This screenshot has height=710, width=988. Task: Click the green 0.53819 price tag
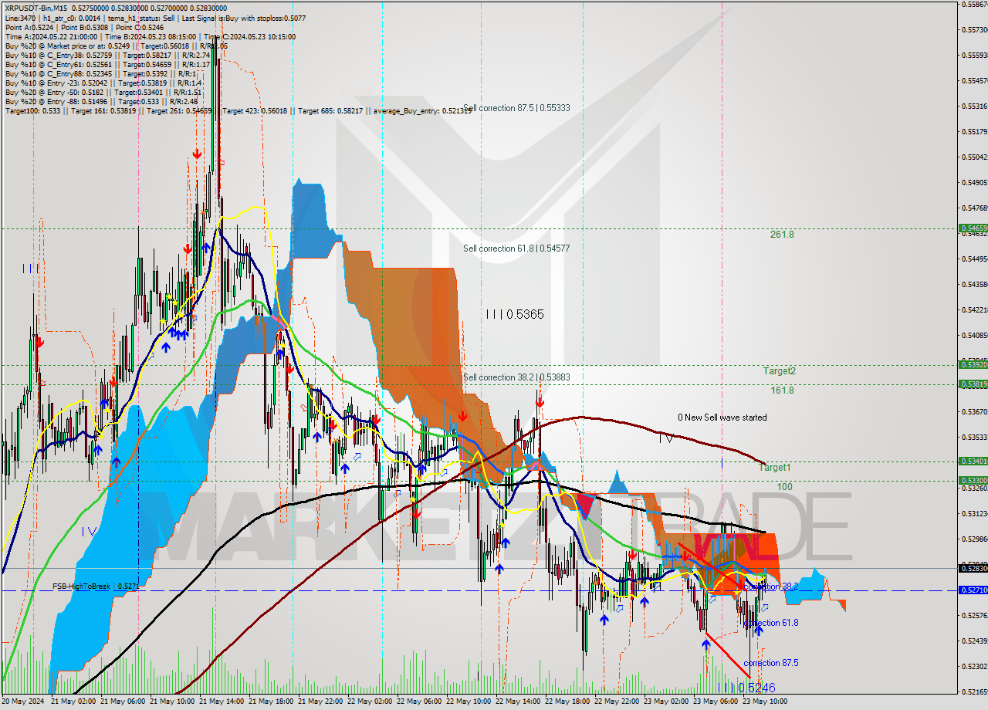coord(973,384)
